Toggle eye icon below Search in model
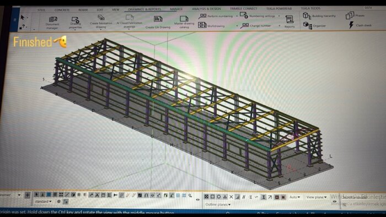This screenshot has height=217, width=386. 334,202
